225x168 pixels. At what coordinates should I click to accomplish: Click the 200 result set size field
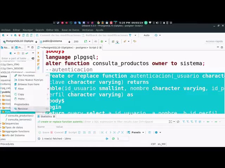point(76,41)
